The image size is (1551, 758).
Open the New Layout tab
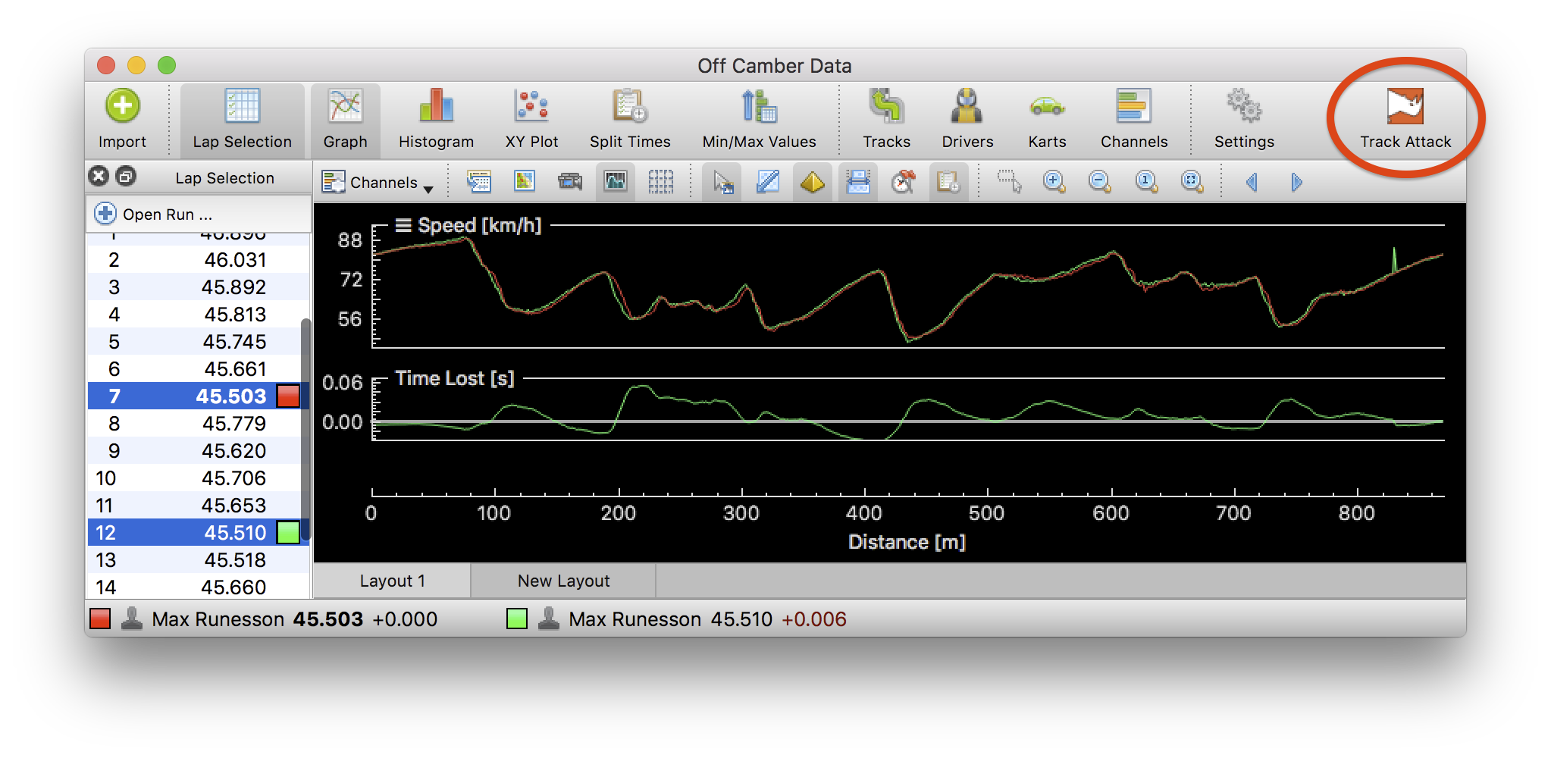pos(563,581)
